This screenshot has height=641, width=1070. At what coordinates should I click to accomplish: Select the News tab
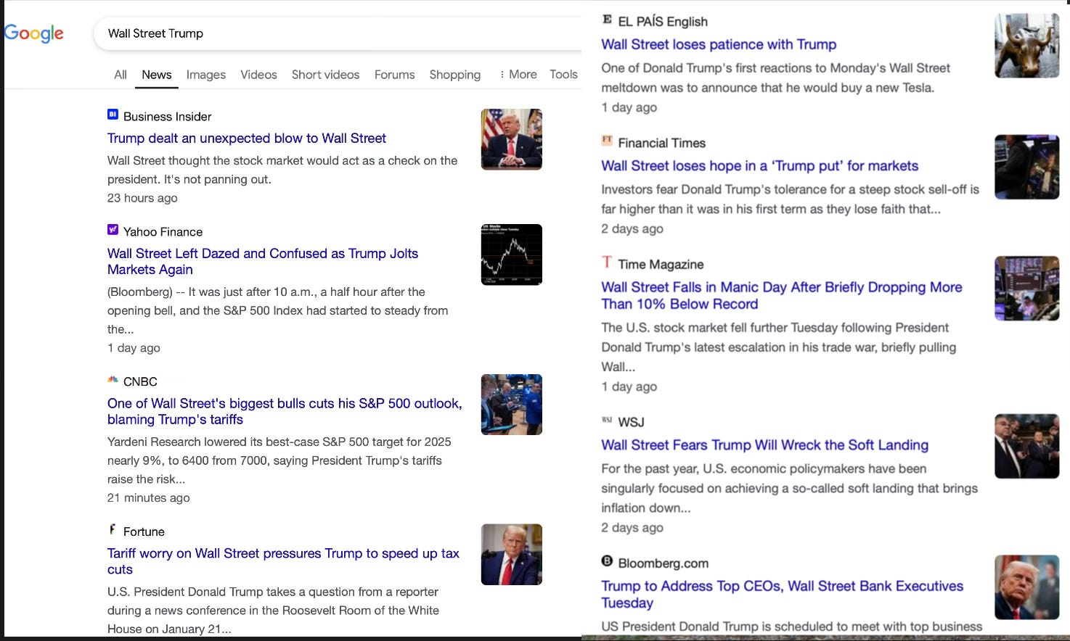tap(157, 74)
